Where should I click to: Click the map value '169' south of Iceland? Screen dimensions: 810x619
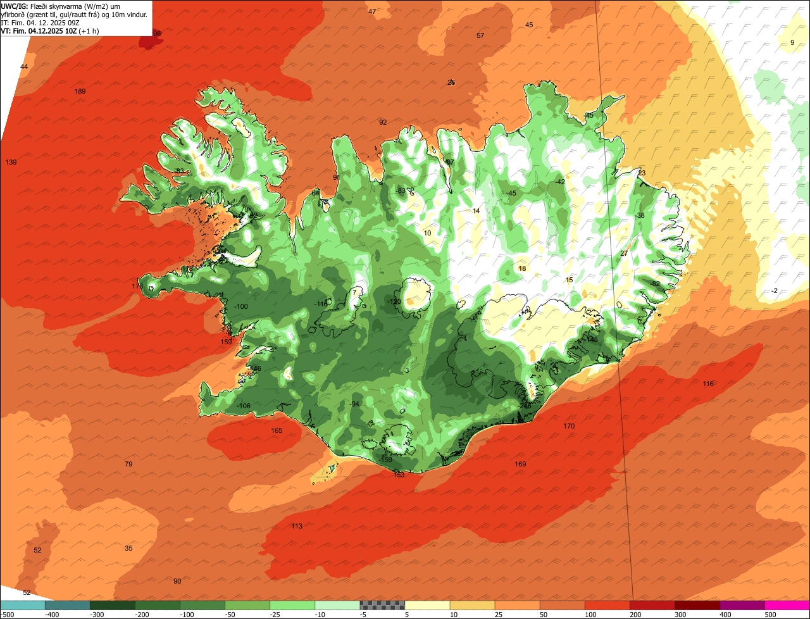520,465
